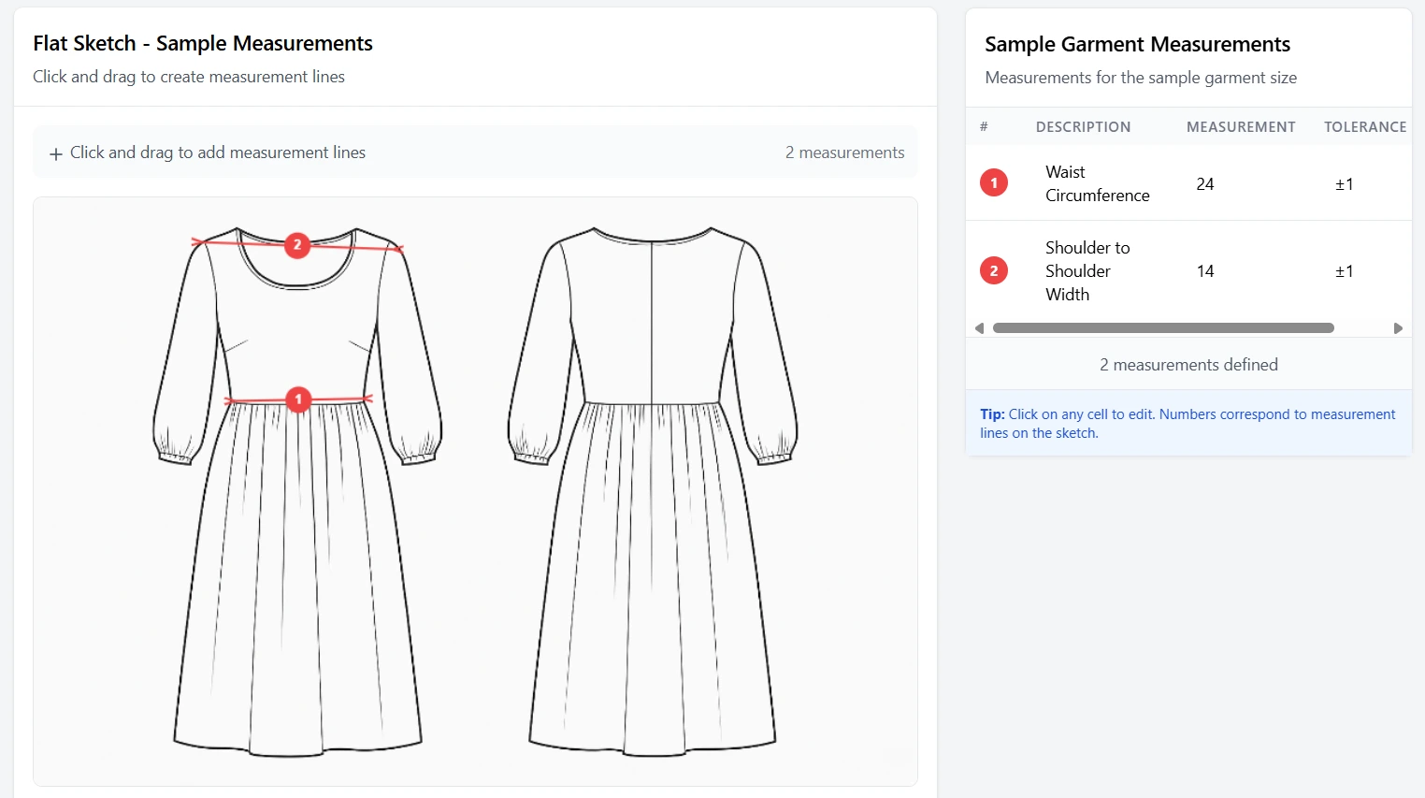This screenshot has width=1425, height=798.
Task: Click the TOLERANCE column header
Action: (x=1364, y=127)
